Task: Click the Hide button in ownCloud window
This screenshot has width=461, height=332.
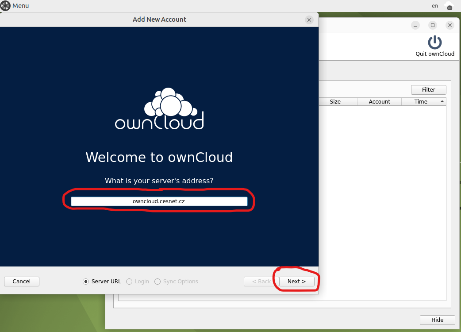Action: click(x=437, y=320)
